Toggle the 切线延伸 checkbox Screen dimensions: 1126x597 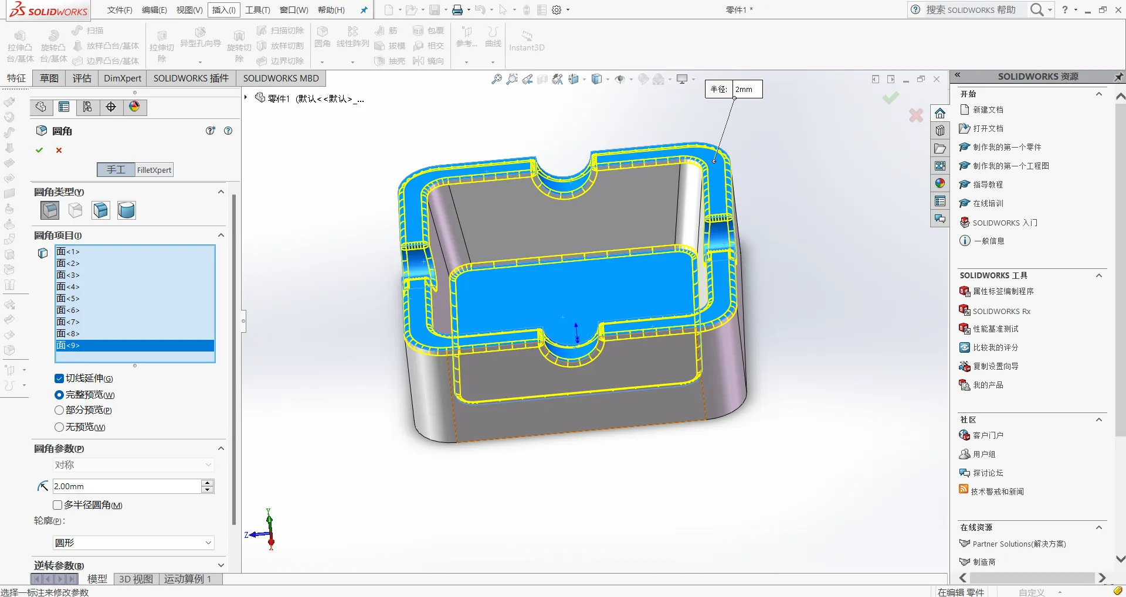[x=59, y=378]
